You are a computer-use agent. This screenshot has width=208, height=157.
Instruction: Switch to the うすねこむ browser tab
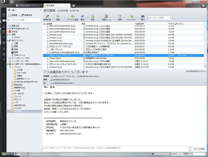pyautogui.click(x=28, y=5)
